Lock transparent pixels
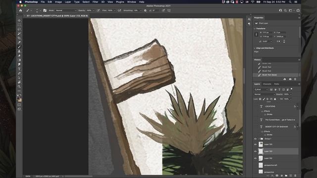Screen dimensions: 317x178 tap(260, 99)
